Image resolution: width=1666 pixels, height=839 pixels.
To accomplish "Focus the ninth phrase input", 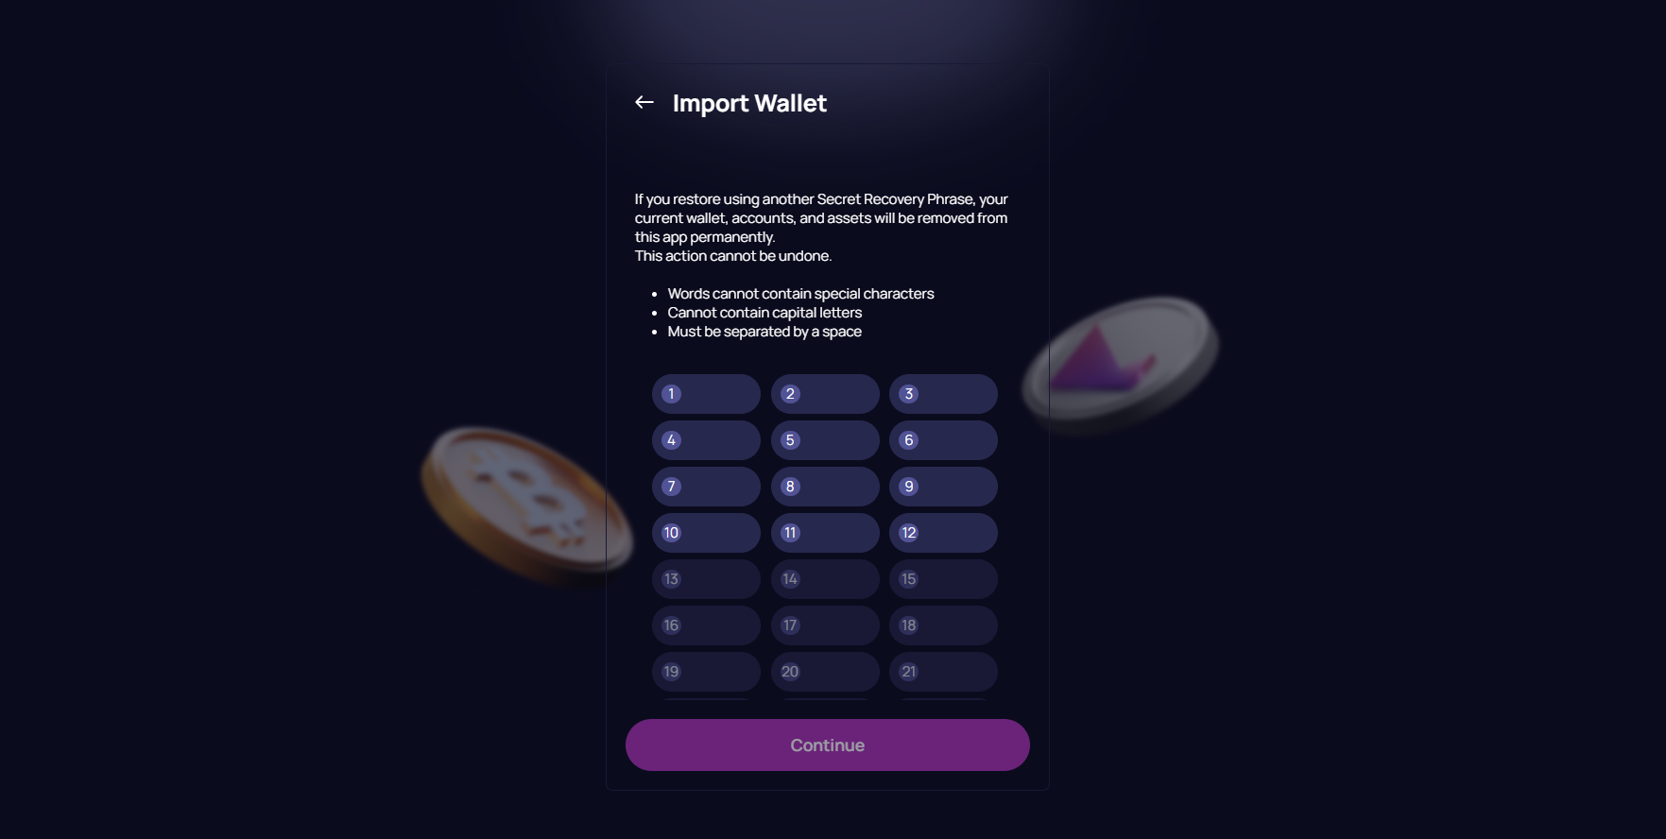I will [x=942, y=486].
